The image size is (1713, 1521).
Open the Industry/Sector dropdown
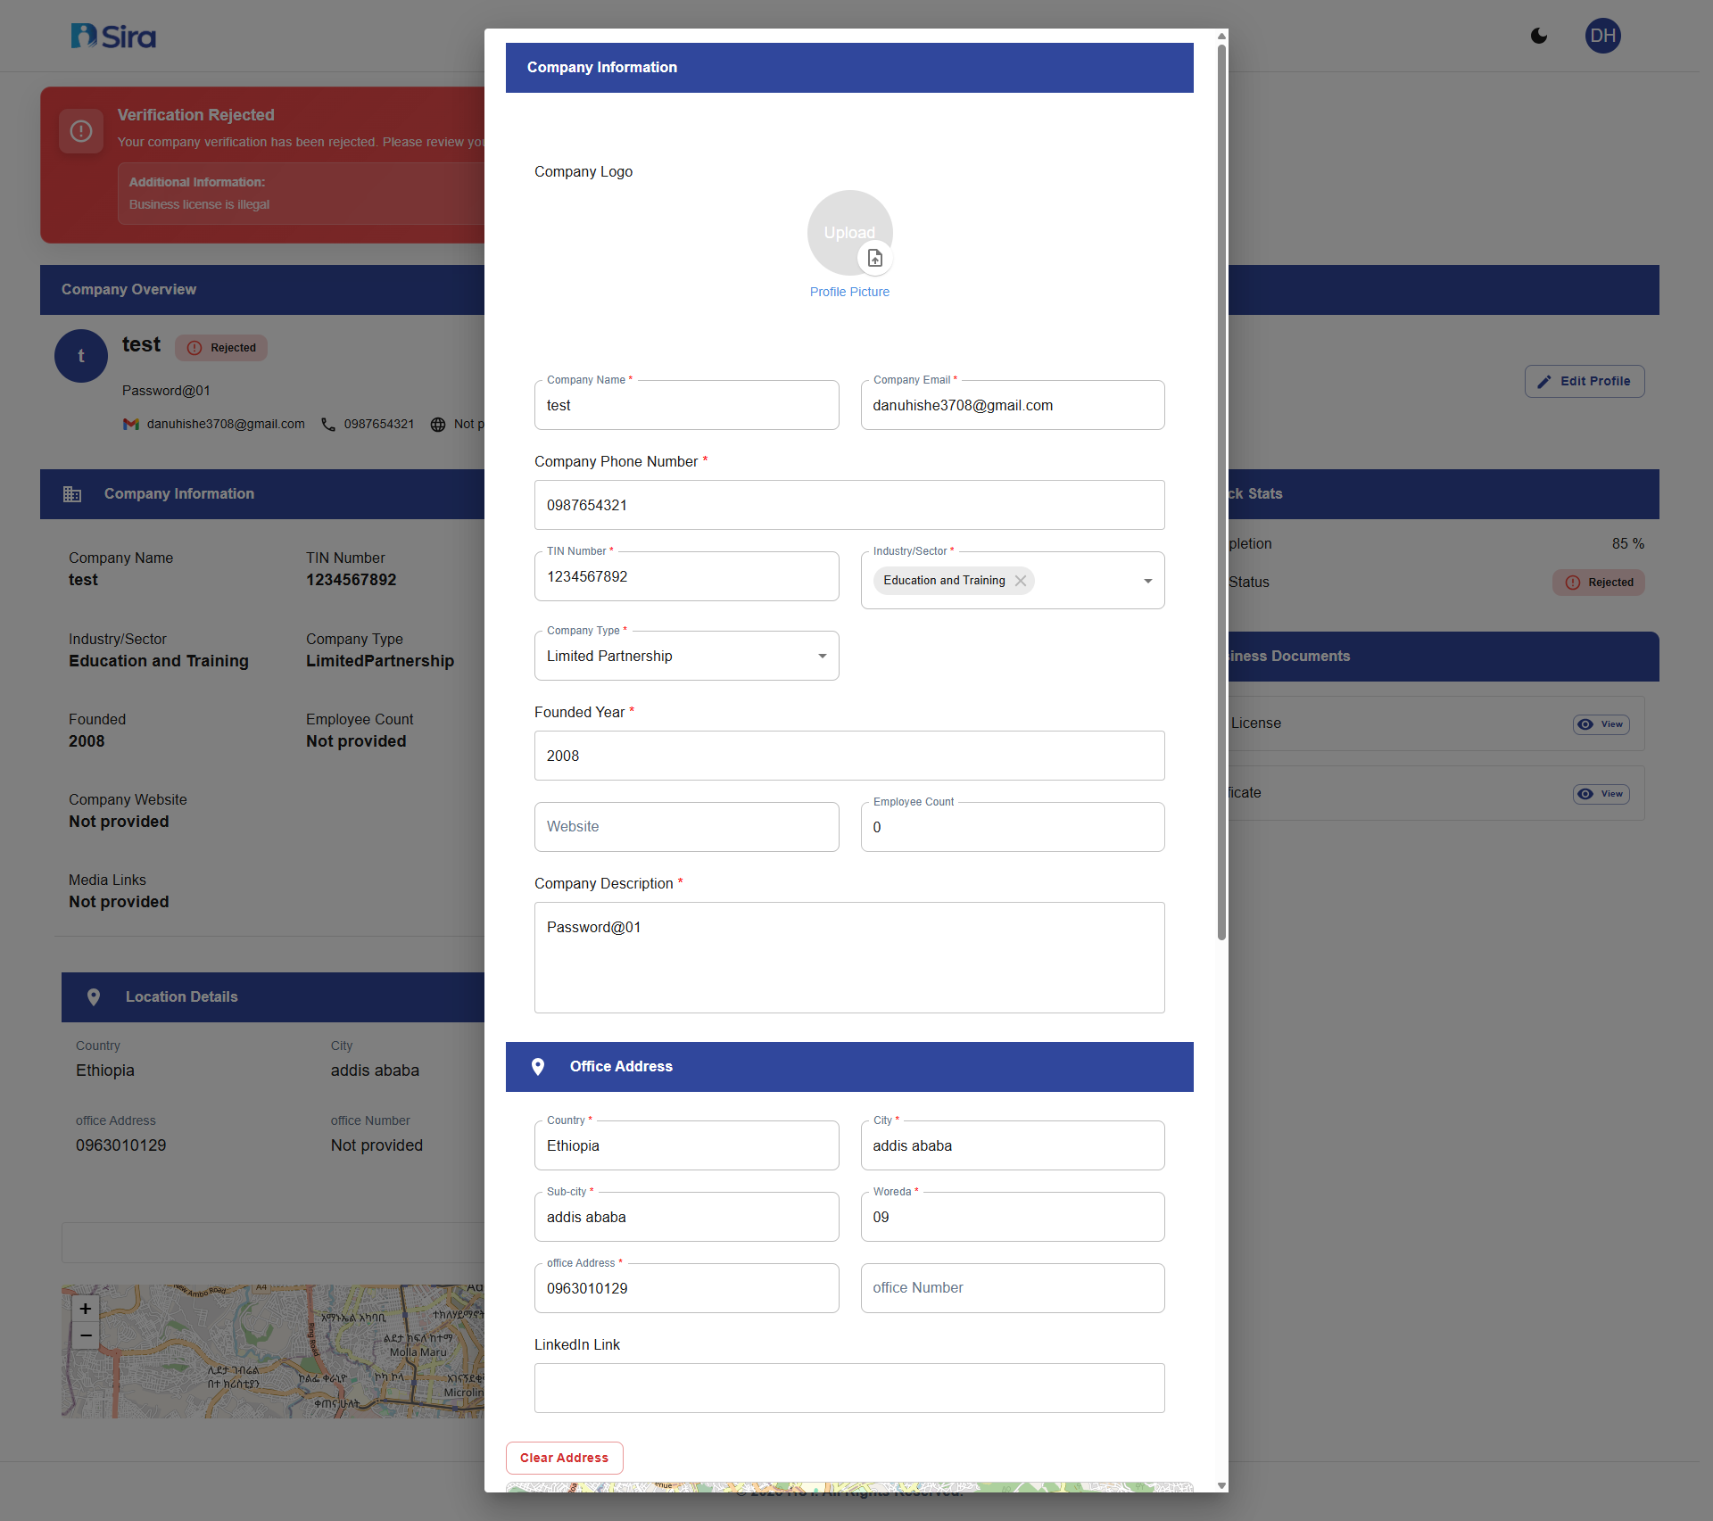1147,580
